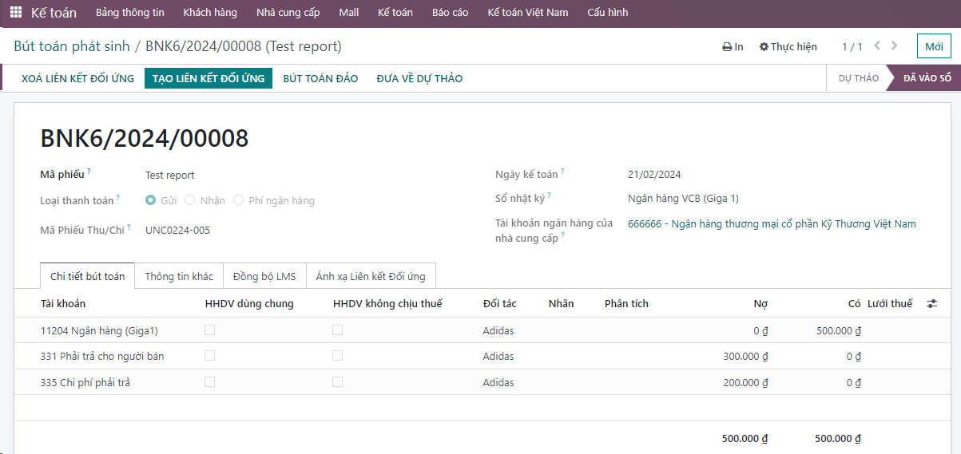Screen dimensions: 961x454
Task: Sort by Đối tác column header
Action: click(499, 303)
